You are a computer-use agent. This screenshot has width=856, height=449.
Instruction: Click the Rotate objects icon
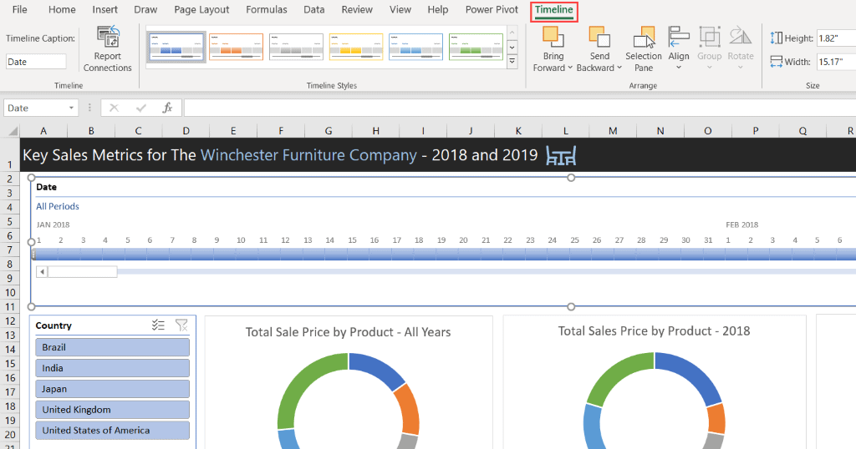coord(740,38)
